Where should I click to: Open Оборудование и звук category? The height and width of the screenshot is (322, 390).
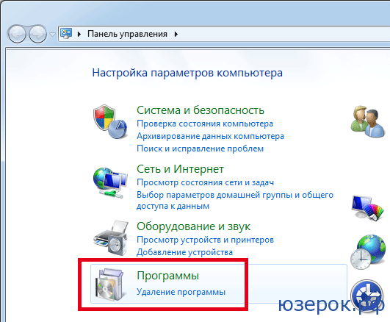pyautogui.click(x=193, y=226)
